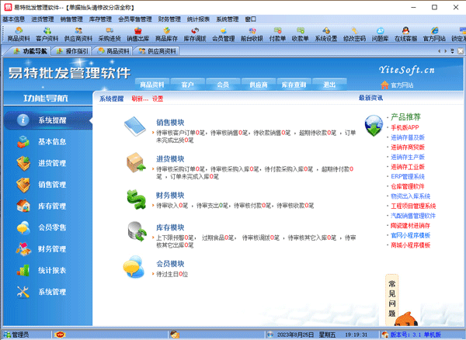466x340 pixels.
Task: Switch to the 操作指引 tab
Action: click(72, 51)
